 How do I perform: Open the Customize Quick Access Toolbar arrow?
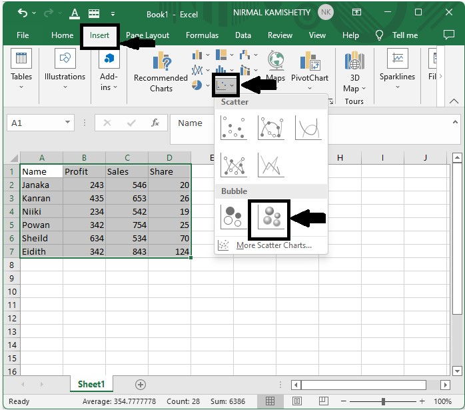113,13
